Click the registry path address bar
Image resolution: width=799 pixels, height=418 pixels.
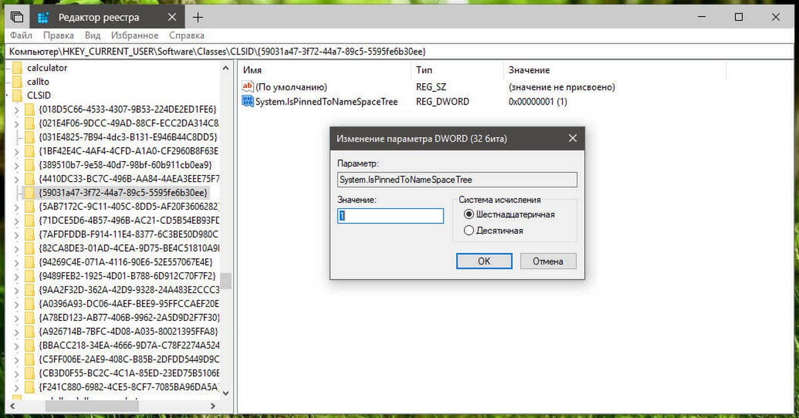point(400,51)
